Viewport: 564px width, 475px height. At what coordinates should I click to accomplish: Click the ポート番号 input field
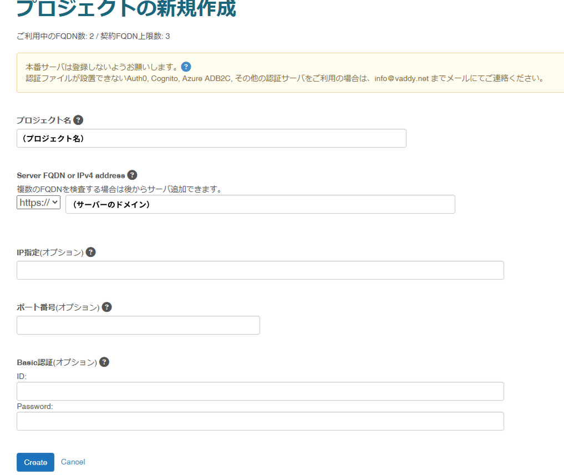138,325
